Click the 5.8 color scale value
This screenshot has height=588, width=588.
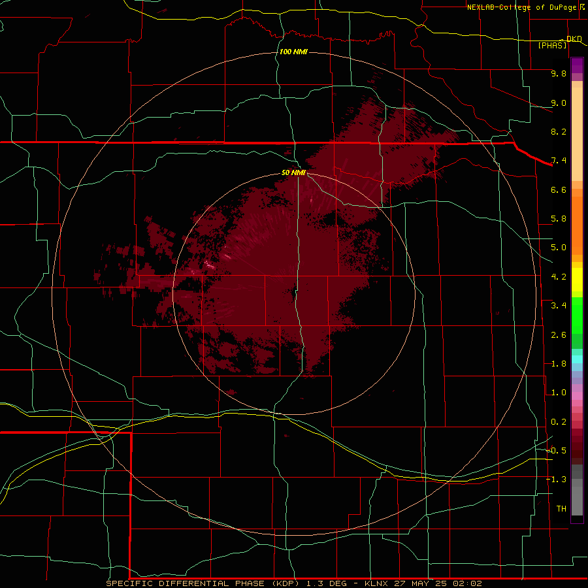[559, 219]
